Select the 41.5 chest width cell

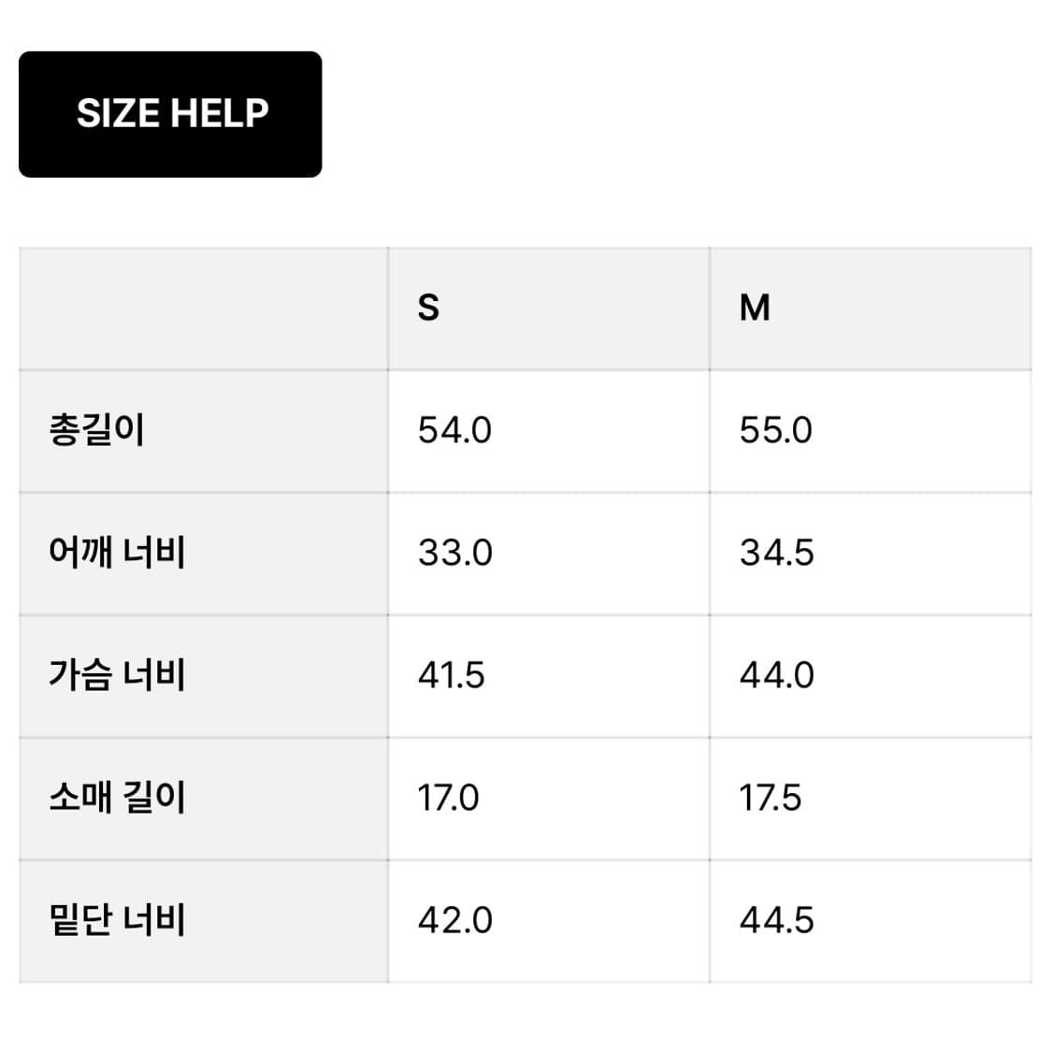(x=452, y=675)
